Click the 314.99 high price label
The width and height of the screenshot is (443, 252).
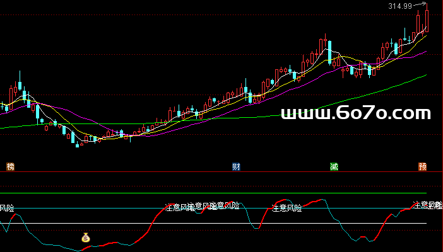coord(399,6)
